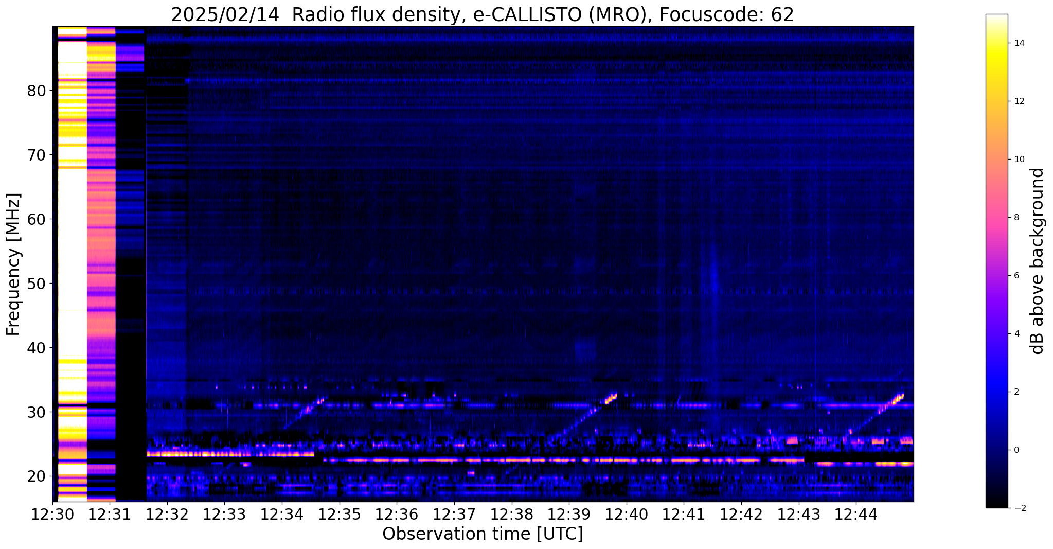Image resolution: width=1053 pixels, height=549 pixels.
Task: Click the colorbar tick label 10
Action: coord(1019,160)
